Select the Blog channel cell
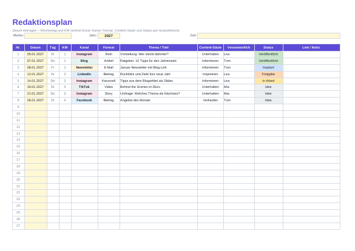 (x=84, y=61)
